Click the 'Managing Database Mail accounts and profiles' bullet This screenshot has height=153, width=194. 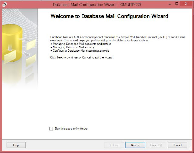coord(81,44)
